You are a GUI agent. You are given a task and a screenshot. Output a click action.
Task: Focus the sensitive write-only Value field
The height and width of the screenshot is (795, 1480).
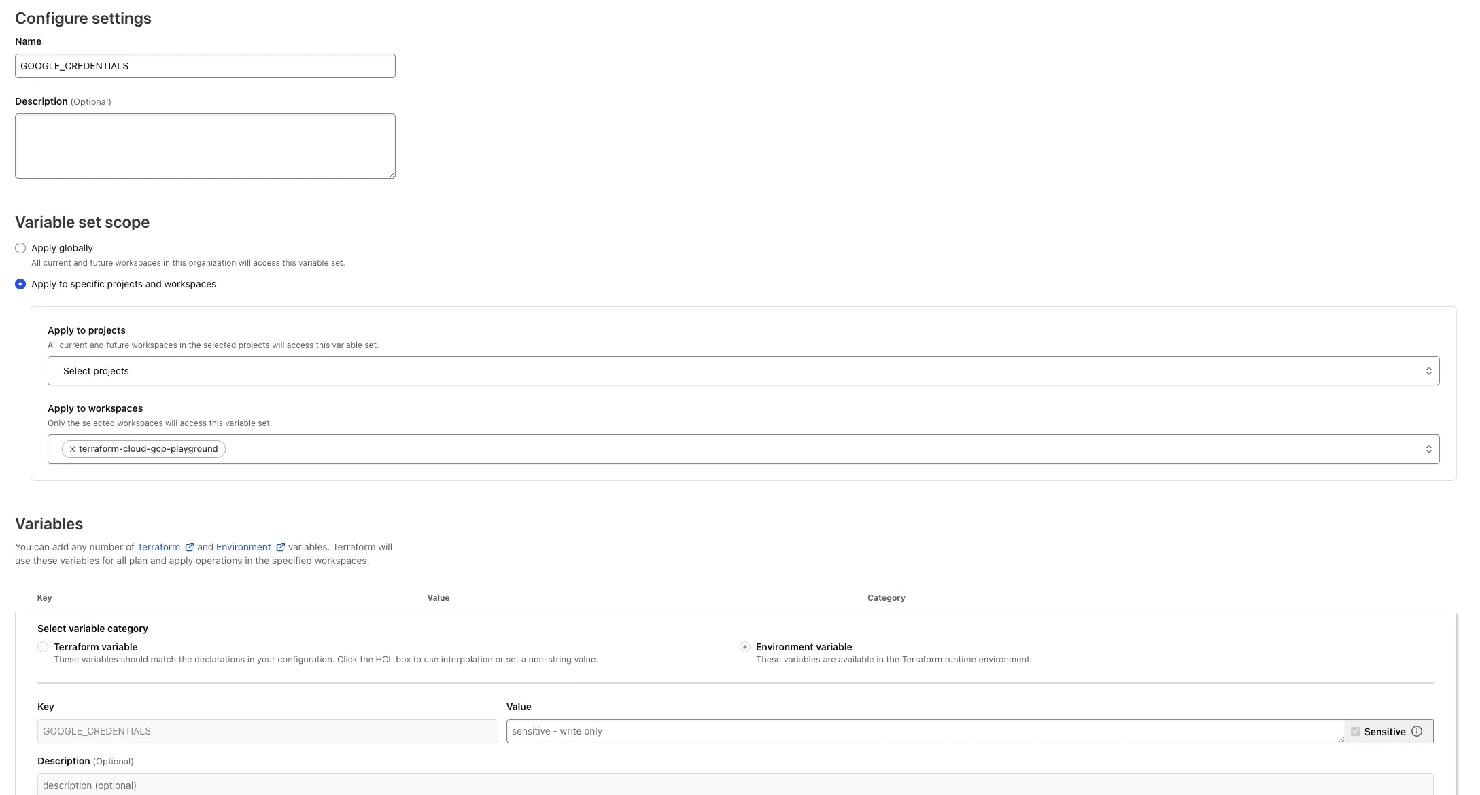point(925,731)
